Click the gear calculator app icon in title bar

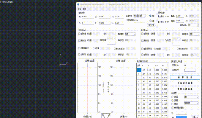point(78,4)
